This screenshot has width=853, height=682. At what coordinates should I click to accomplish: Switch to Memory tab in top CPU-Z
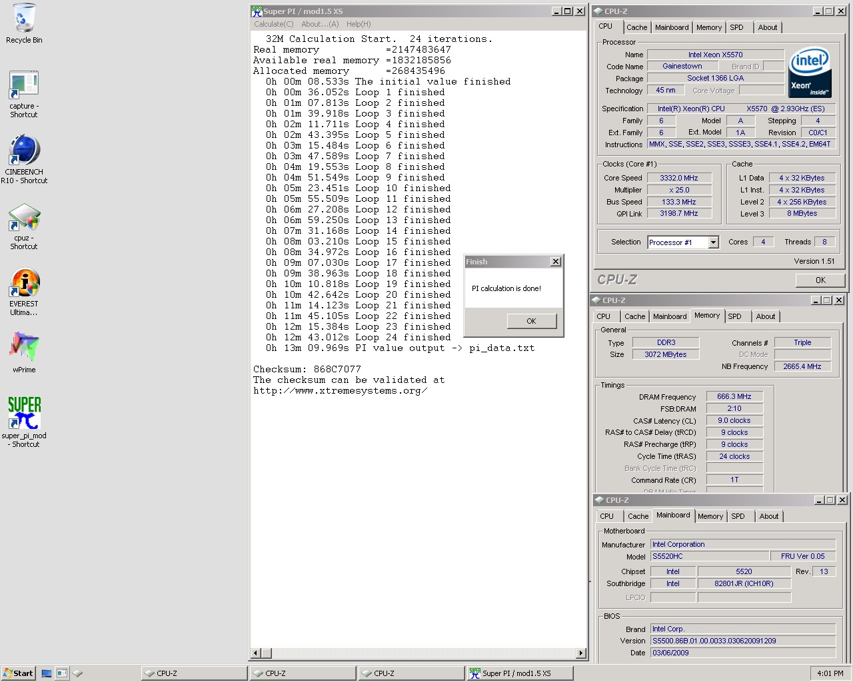(709, 27)
